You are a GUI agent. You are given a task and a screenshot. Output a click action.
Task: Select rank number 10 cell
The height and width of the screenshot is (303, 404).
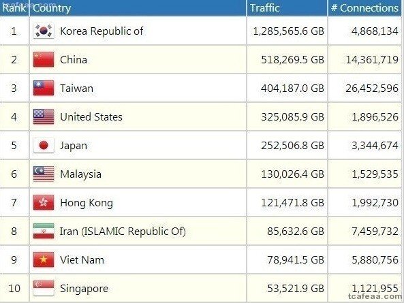[14, 288]
